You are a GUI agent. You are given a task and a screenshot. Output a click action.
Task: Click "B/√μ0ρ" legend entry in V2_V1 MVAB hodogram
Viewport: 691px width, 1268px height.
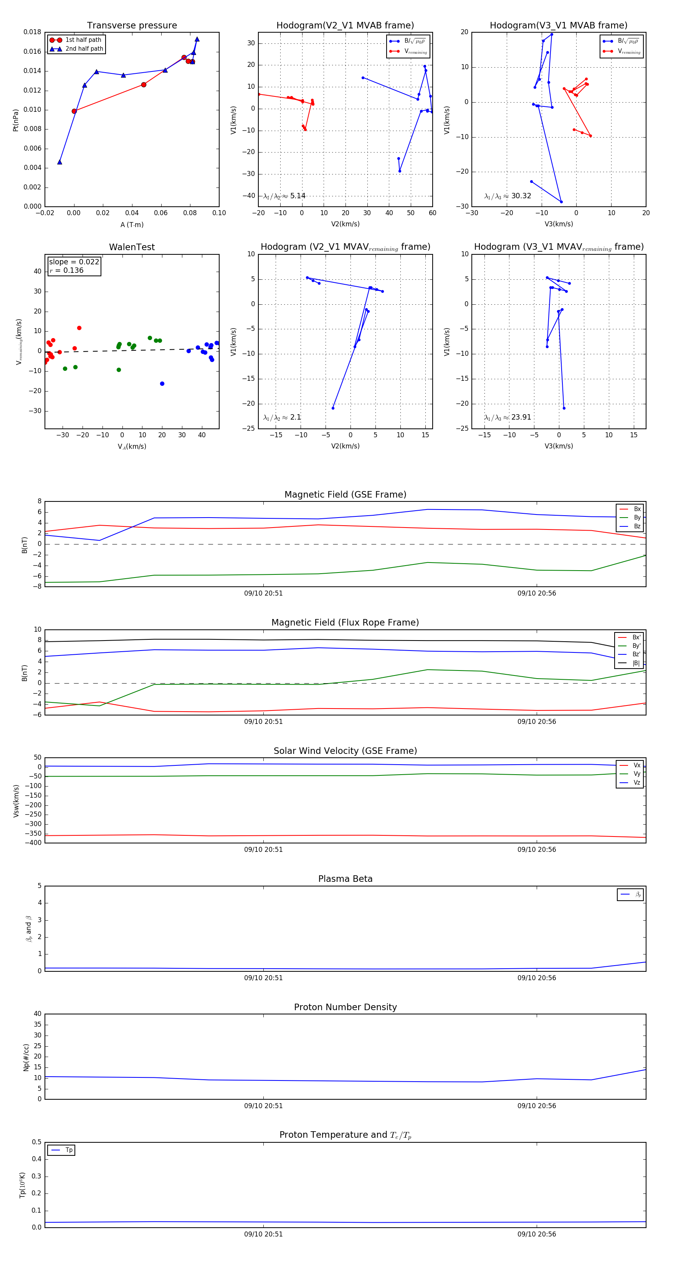407,41
